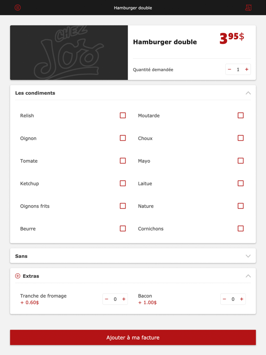Remove one Tranche de fromage with minus

pos(107,299)
